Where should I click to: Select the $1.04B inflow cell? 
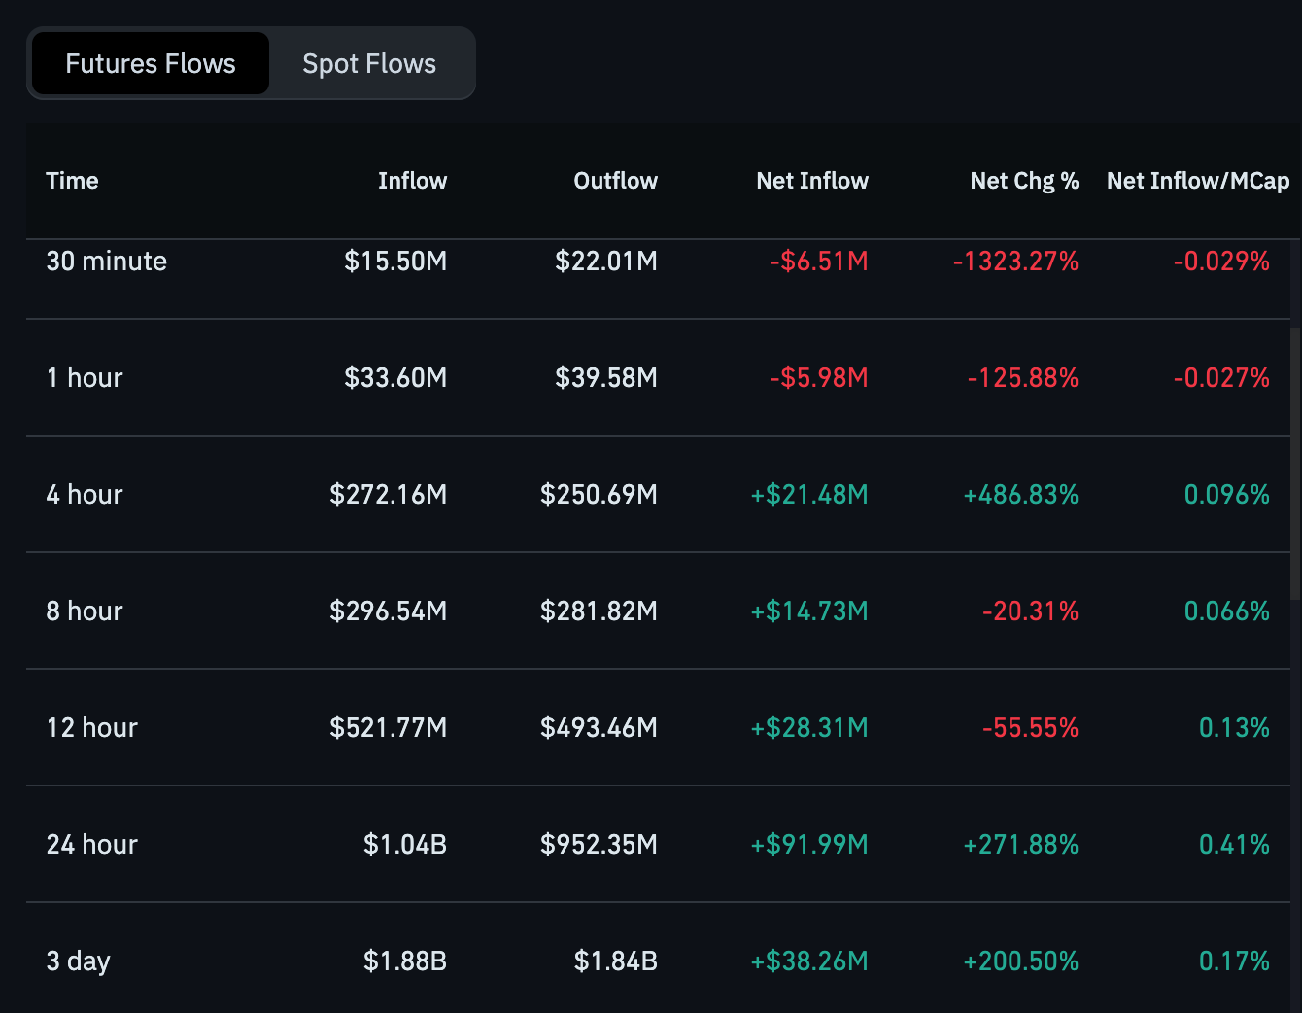[x=404, y=845]
